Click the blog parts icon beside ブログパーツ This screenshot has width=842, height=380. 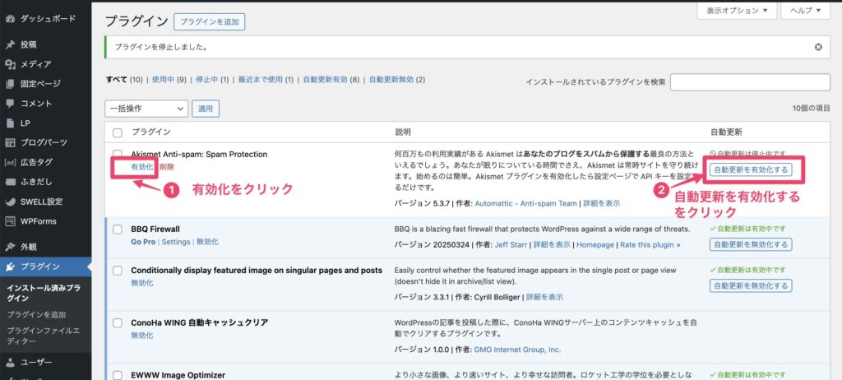point(10,142)
